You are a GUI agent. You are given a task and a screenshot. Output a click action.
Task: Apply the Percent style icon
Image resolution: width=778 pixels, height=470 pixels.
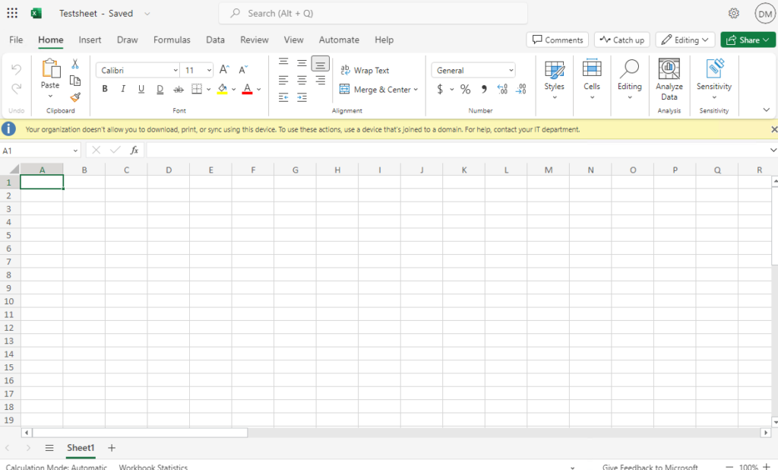click(x=464, y=89)
